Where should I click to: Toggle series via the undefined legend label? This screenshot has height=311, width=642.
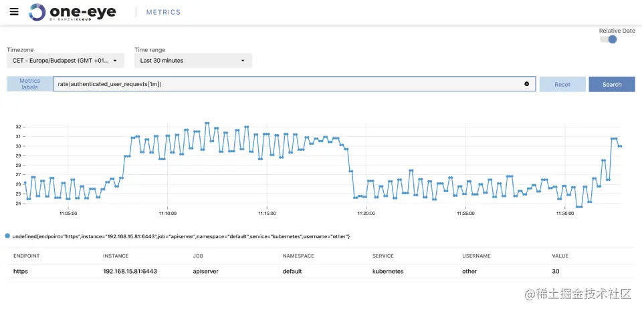click(x=182, y=236)
